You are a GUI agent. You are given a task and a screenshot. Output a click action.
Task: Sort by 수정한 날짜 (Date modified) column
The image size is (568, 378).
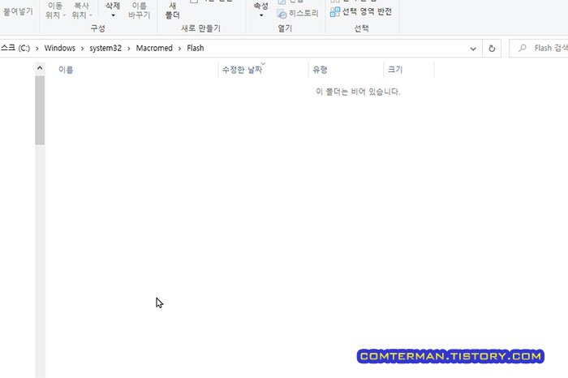coord(264,70)
